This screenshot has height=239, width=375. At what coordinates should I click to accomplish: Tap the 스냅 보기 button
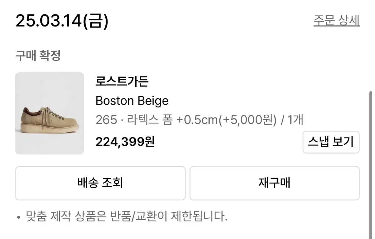point(331,142)
